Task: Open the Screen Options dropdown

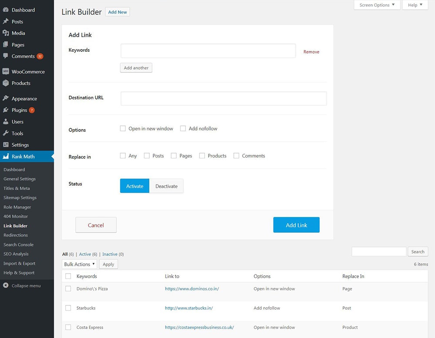Action: pos(377,5)
